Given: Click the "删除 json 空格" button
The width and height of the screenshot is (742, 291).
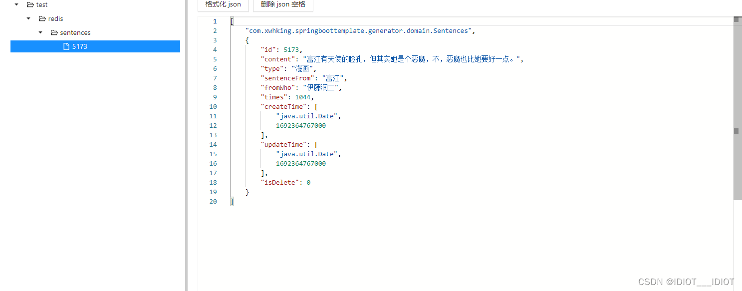Looking at the screenshot, I should pos(283,4).
